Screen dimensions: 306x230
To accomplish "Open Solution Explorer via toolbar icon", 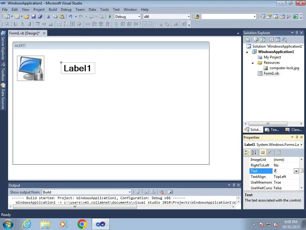I will pyautogui.click(x=262, y=17).
